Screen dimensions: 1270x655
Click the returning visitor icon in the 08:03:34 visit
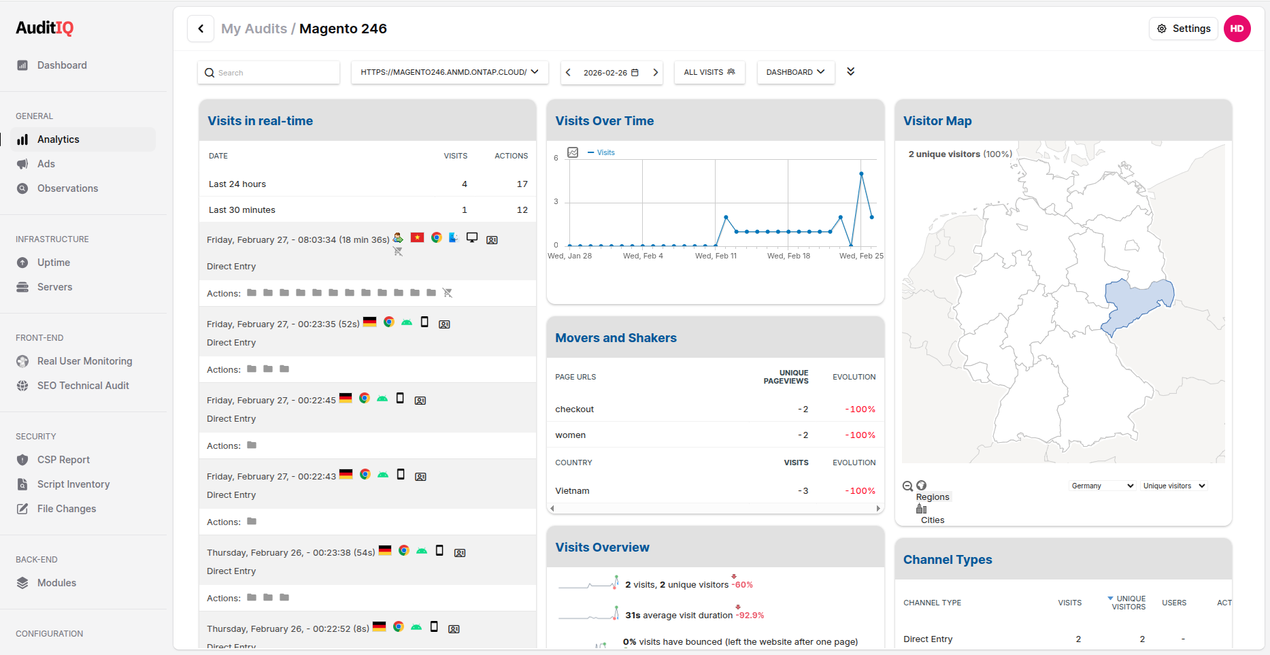click(x=398, y=237)
